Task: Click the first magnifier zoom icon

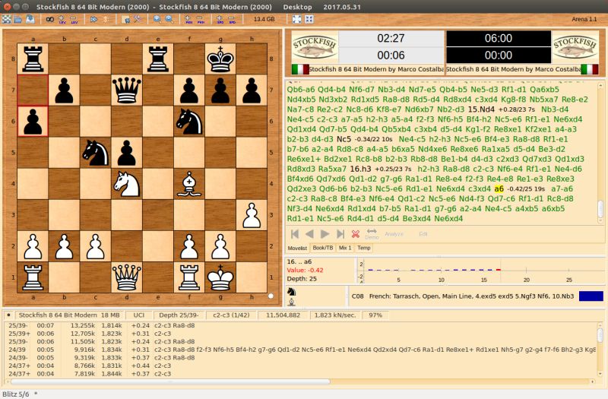Action: [x=157, y=19]
